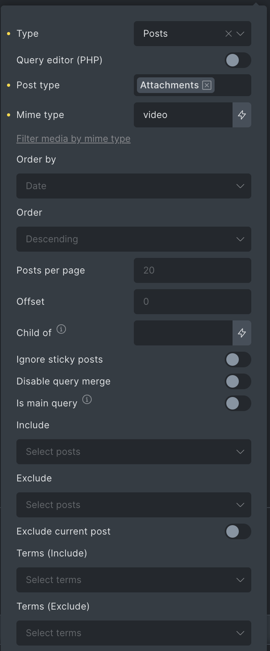Expand Terms (Include) select terms dropdown
This screenshot has height=651, width=270.
click(134, 580)
